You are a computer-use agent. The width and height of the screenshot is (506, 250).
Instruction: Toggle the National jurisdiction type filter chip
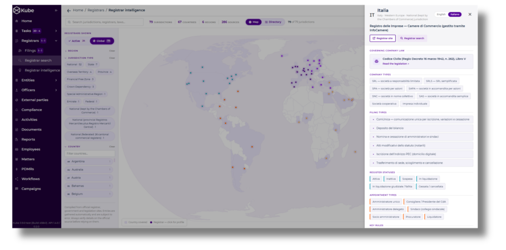74,65
